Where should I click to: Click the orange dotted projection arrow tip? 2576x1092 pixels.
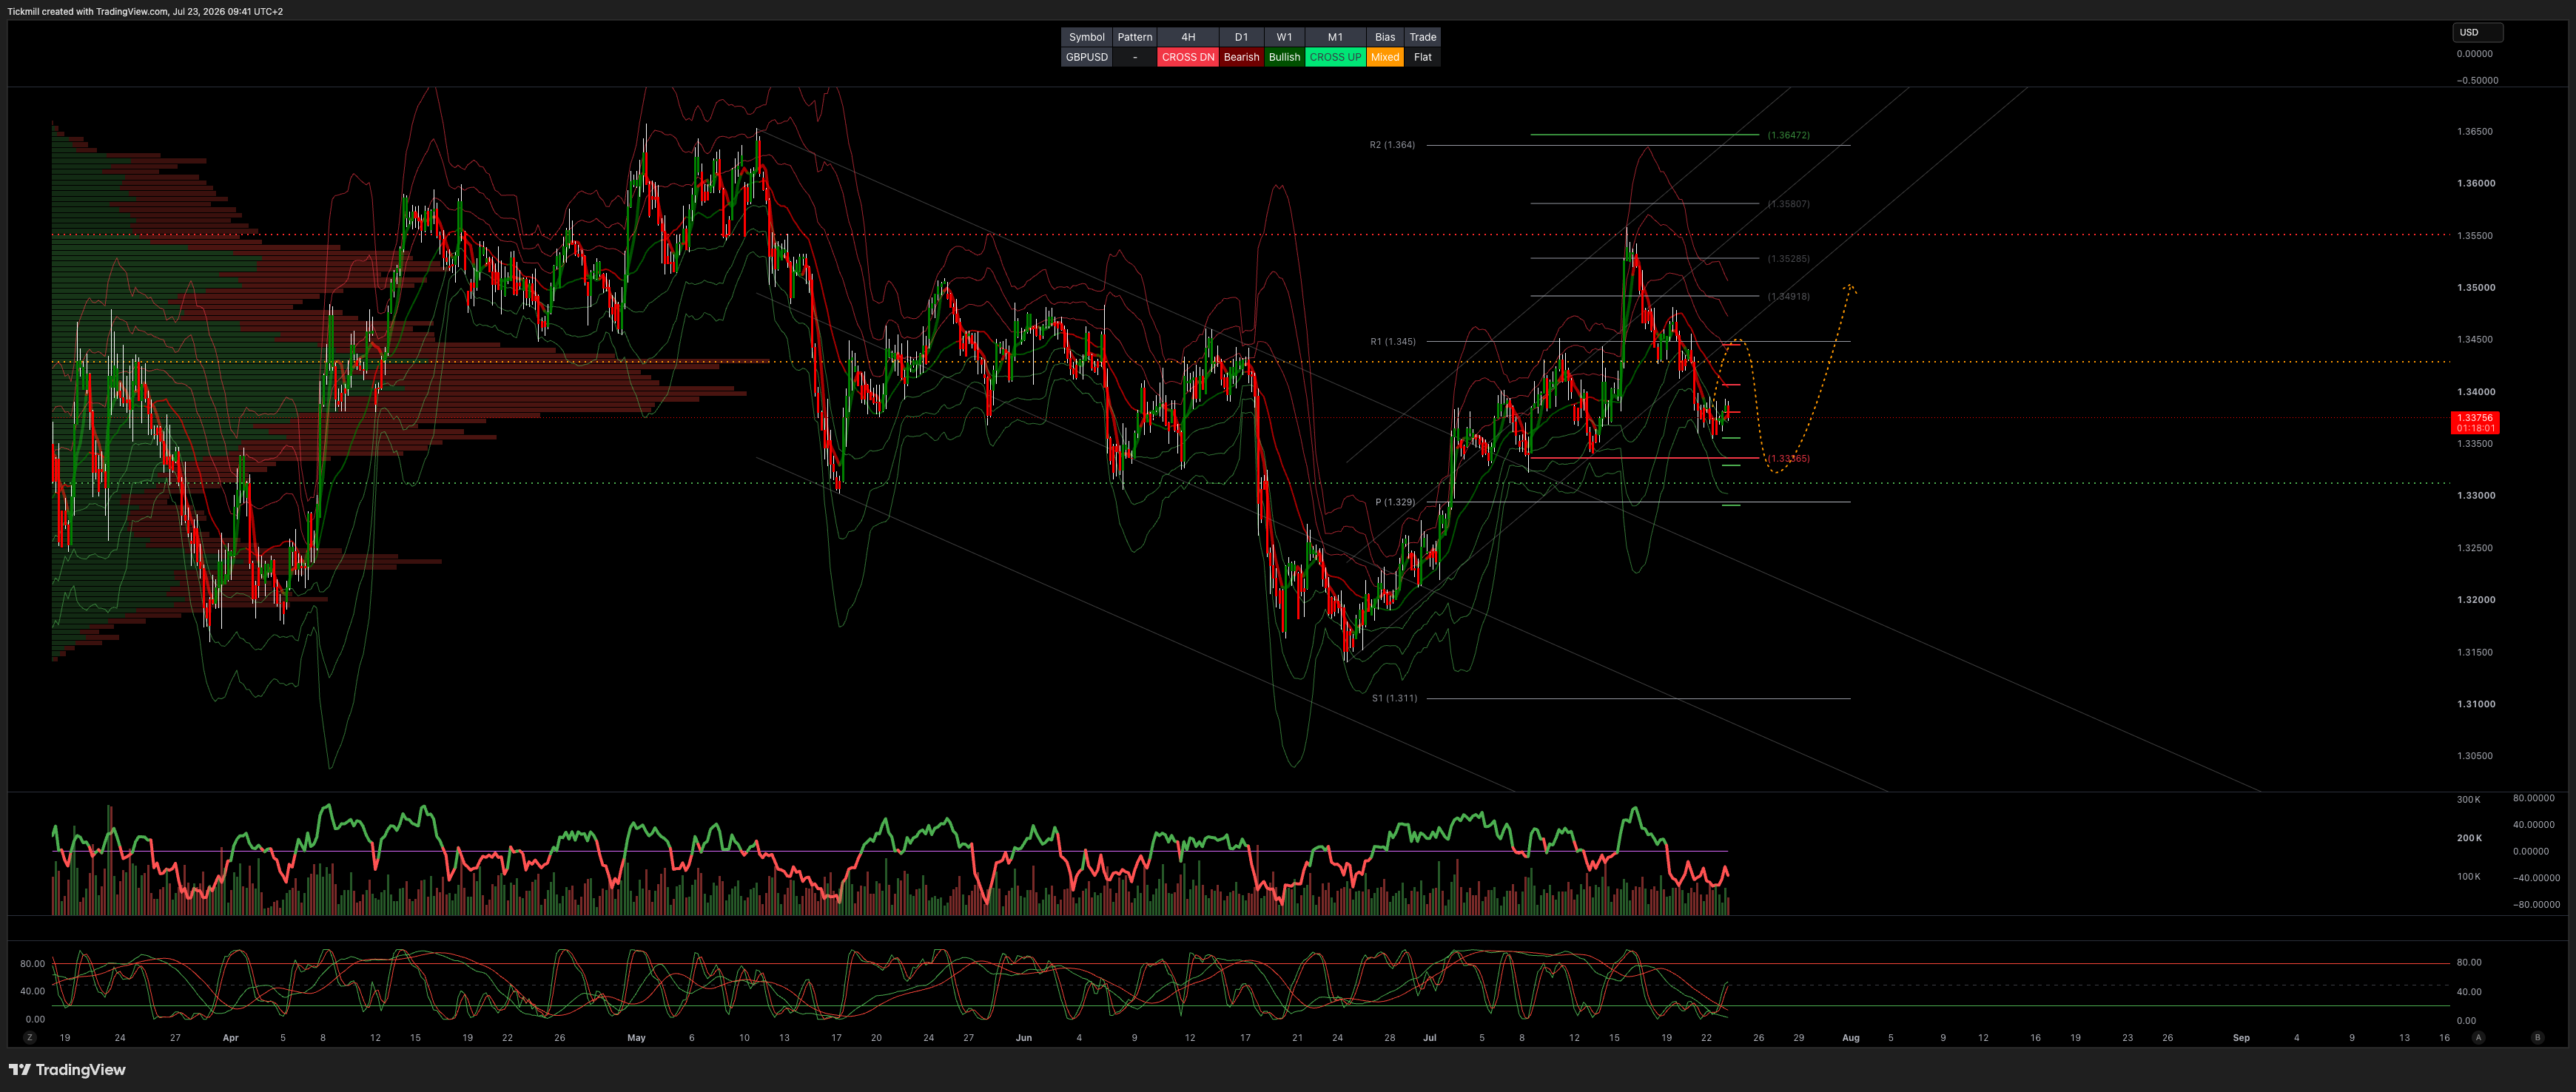tap(1850, 288)
